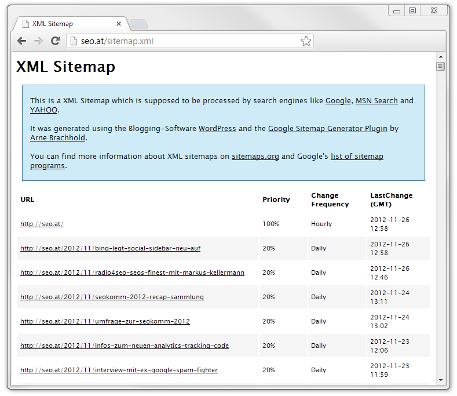This screenshot has width=457, height=396.
Task: Click the browser Back arrow
Action: [x=21, y=41]
